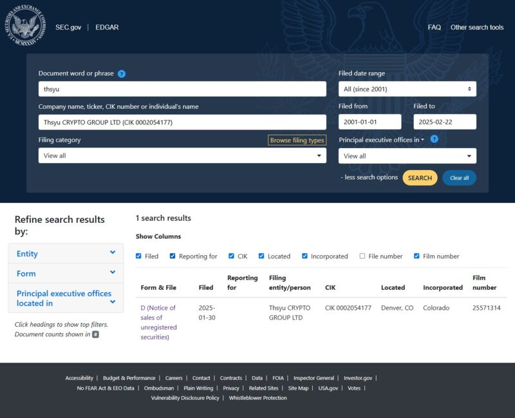Collapse with less search options link
This screenshot has height=418, width=515.
pyautogui.click(x=369, y=178)
